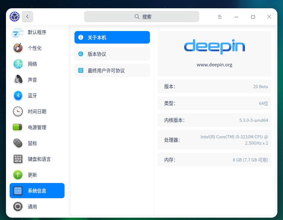The width and height of the screenshot is (283, 220).
Task: Select the 个性化 sidebar label
Action: point(35,48)
